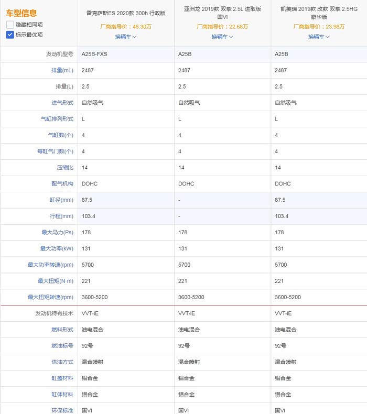This screenshot has width=367, height=414.
Task: Select the 进气形式 parameter label
Action: click(62, 103)
